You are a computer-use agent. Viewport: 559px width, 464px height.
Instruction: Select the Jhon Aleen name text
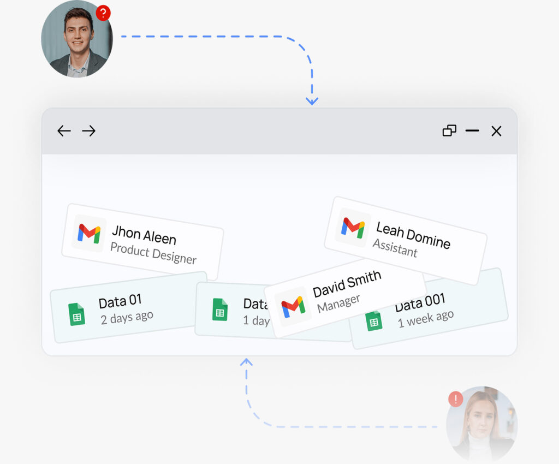[144, 235]
